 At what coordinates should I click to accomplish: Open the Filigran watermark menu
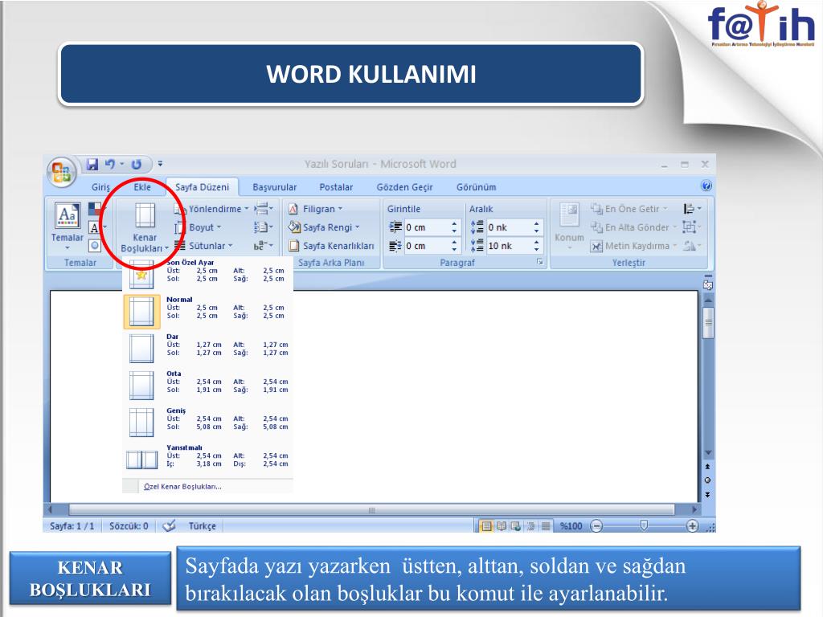tap(315, 209)
